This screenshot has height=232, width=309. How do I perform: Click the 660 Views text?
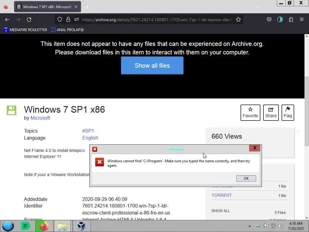point(227,137)
